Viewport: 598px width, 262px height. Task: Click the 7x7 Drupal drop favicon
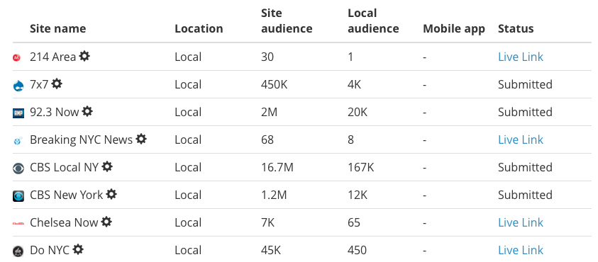click(x=18, y=85)
